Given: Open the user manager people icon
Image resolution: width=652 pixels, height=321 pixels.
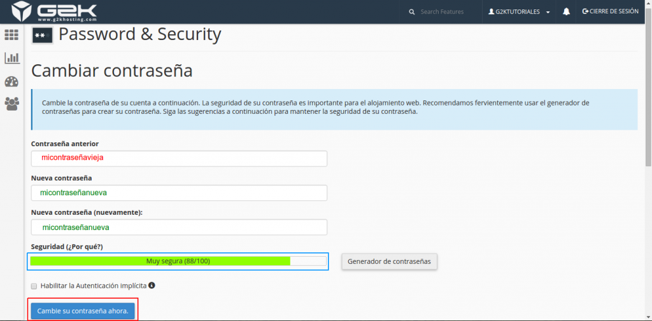Looking at the screenshot, I should (x=11, y=104).
